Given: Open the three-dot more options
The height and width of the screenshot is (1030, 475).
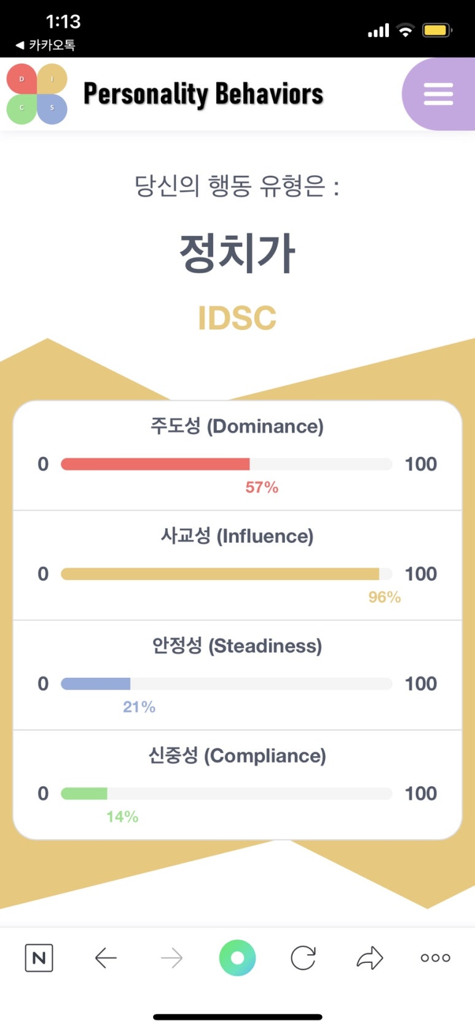Looking at the screenshot, I should [x=436, y=958].
